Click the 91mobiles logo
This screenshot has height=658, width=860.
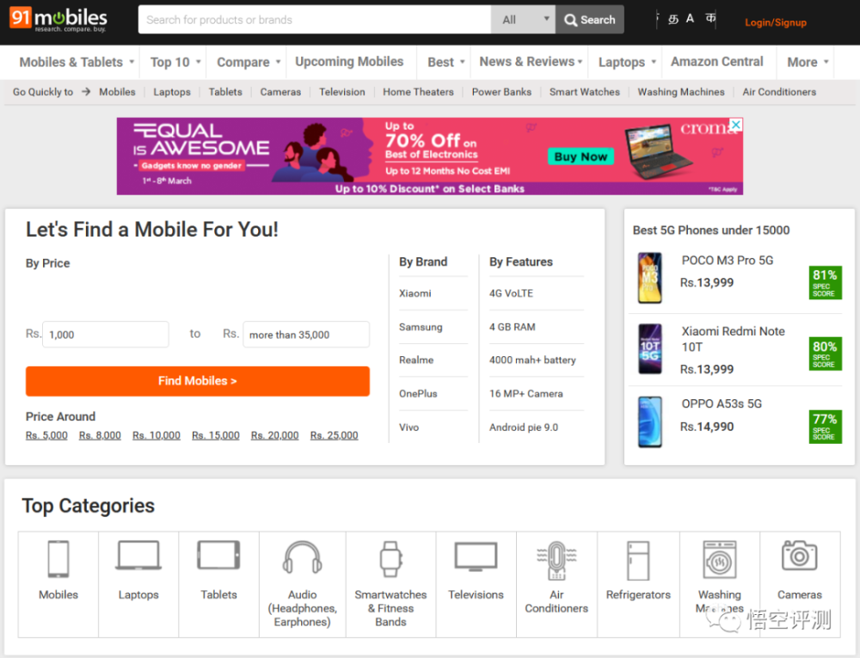[58, 20]
